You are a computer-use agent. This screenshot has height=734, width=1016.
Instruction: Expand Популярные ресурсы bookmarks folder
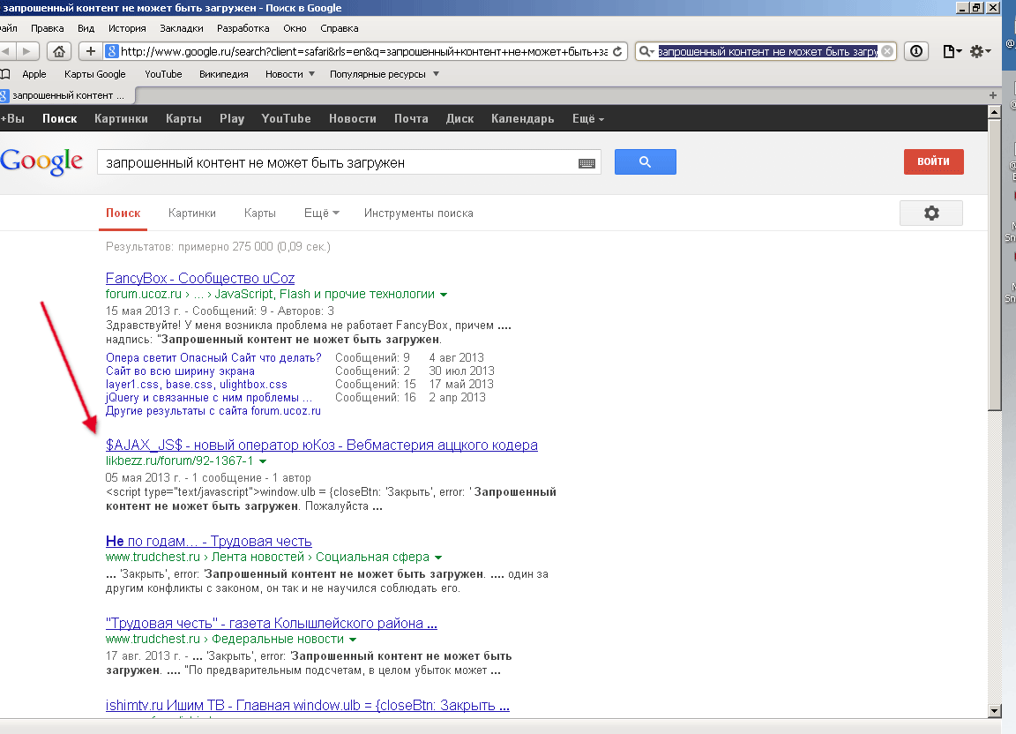(x=436, y=74)
